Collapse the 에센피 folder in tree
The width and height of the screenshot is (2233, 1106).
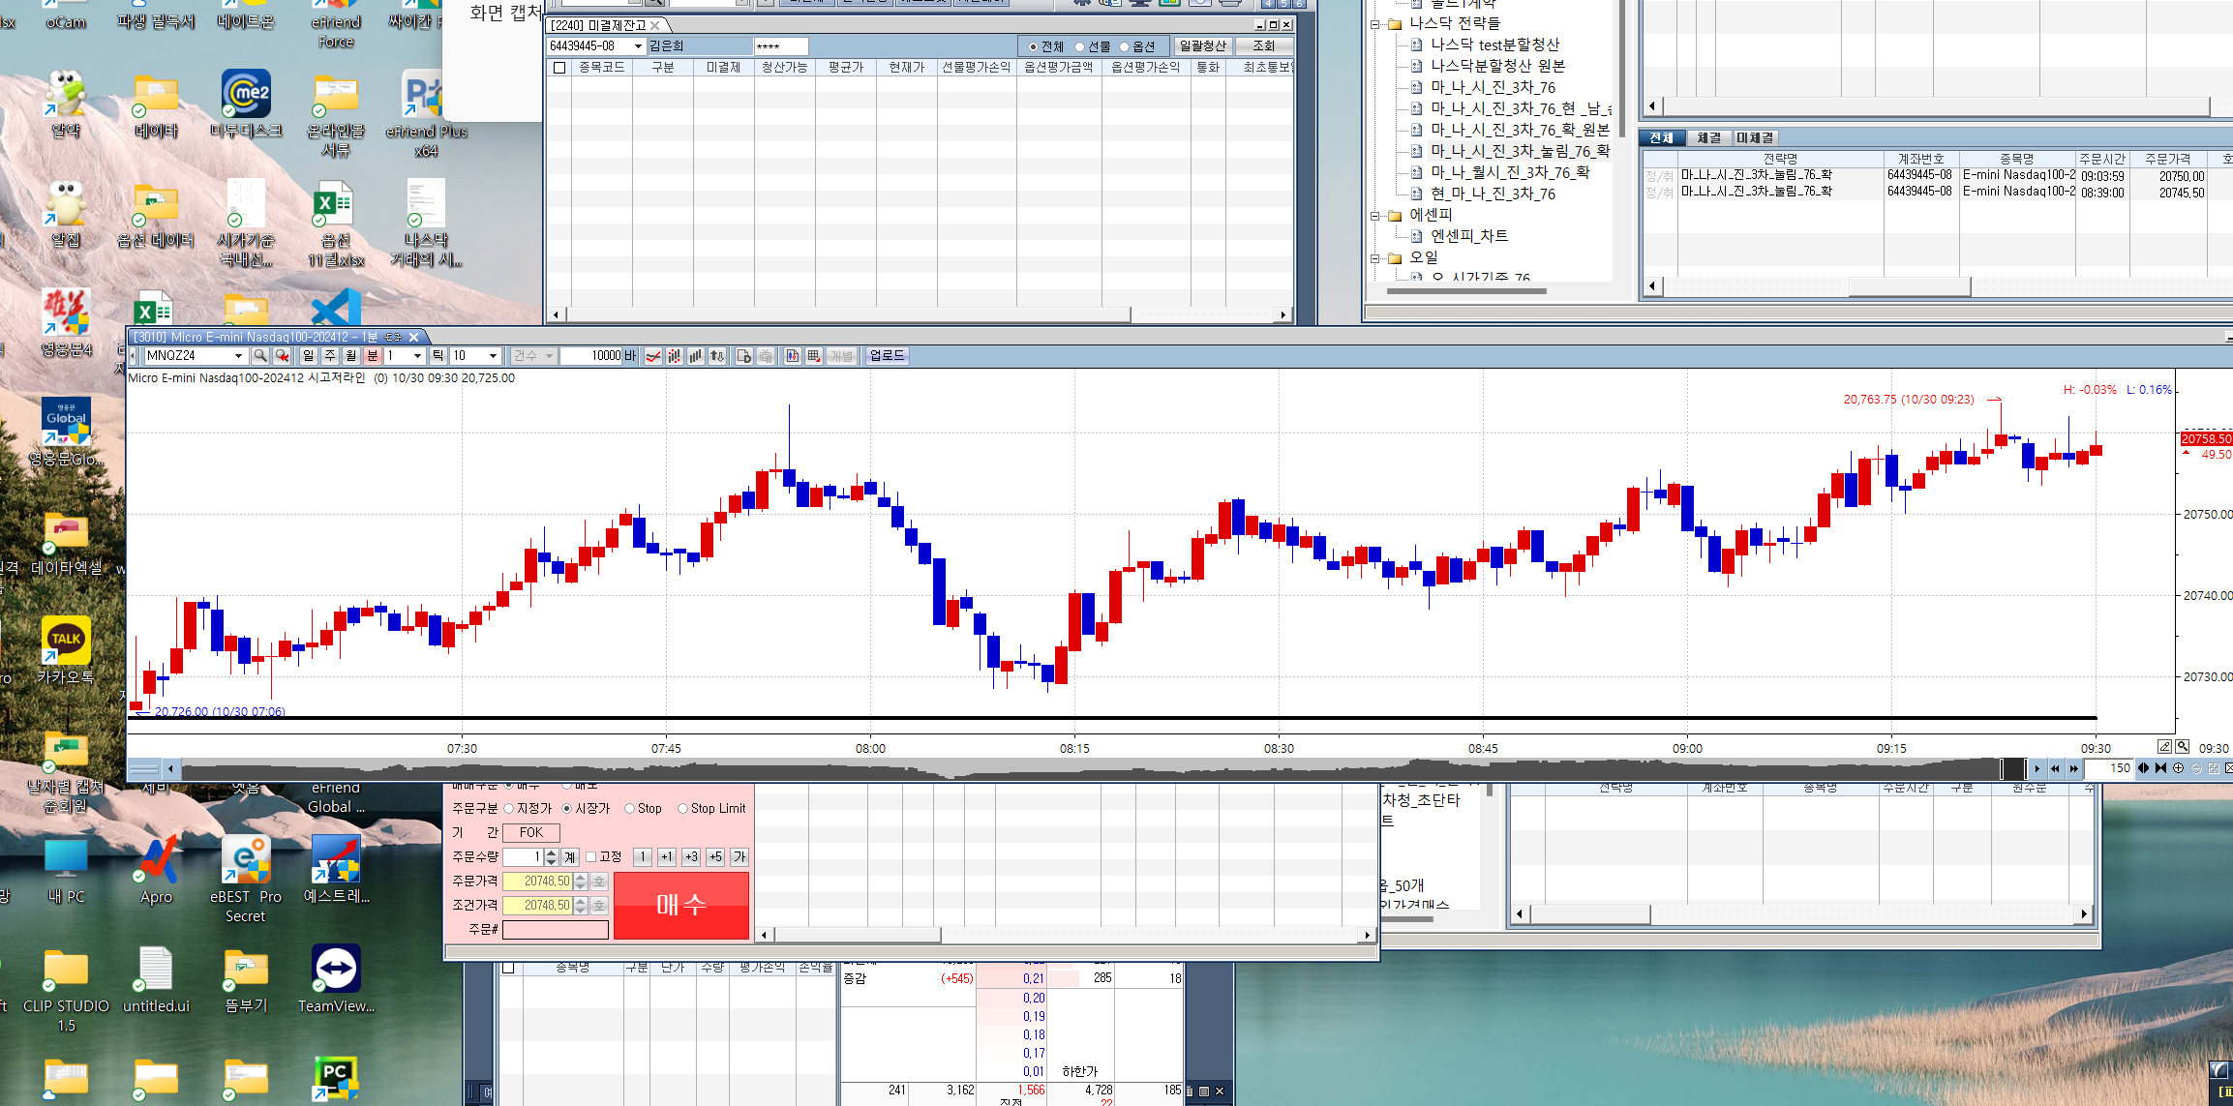1374,215
